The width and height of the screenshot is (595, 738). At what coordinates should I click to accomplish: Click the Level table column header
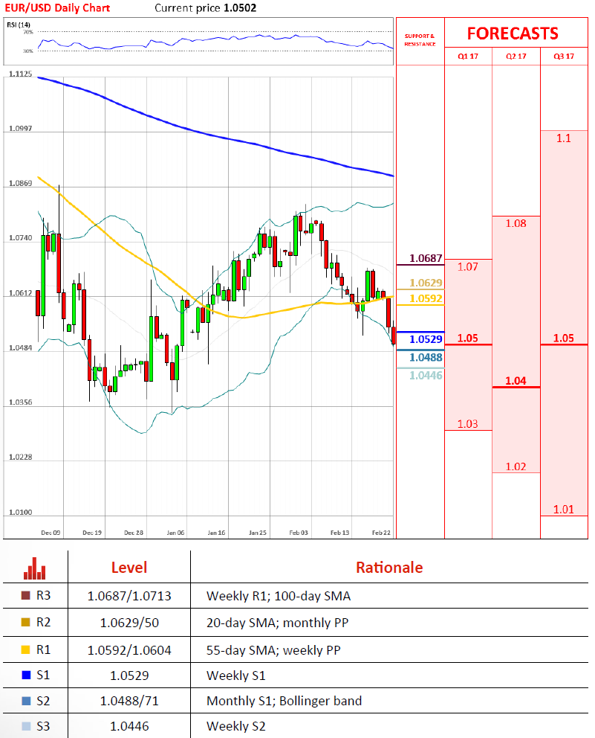[x=129, y=567]
